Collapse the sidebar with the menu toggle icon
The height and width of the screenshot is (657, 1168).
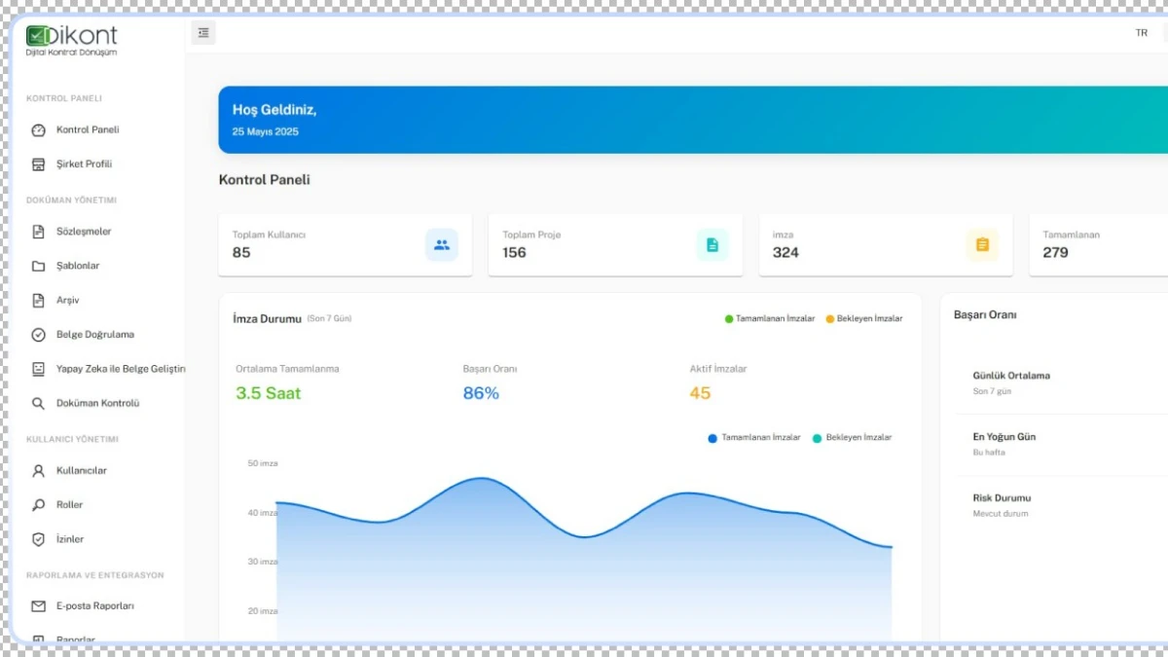coord(203,33)
